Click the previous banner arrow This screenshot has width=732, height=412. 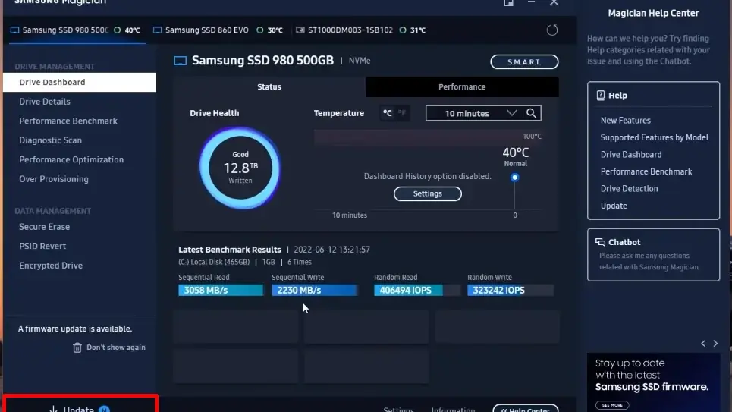[x=703, y=344]
